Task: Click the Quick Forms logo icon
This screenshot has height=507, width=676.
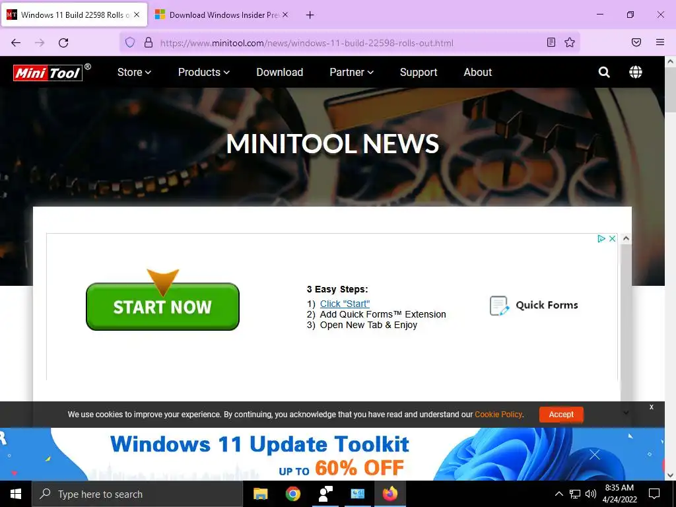Action: click(499, 305)
